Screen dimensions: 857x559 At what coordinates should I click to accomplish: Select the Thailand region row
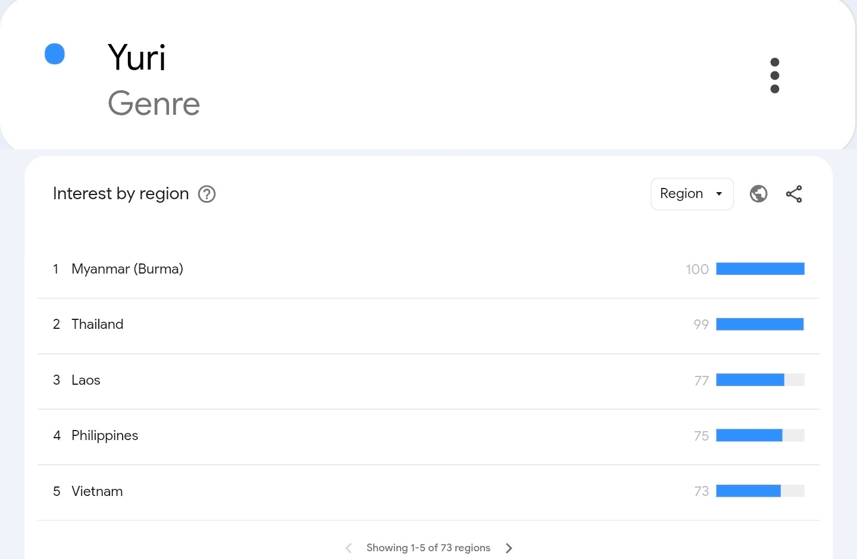(428, 325)
